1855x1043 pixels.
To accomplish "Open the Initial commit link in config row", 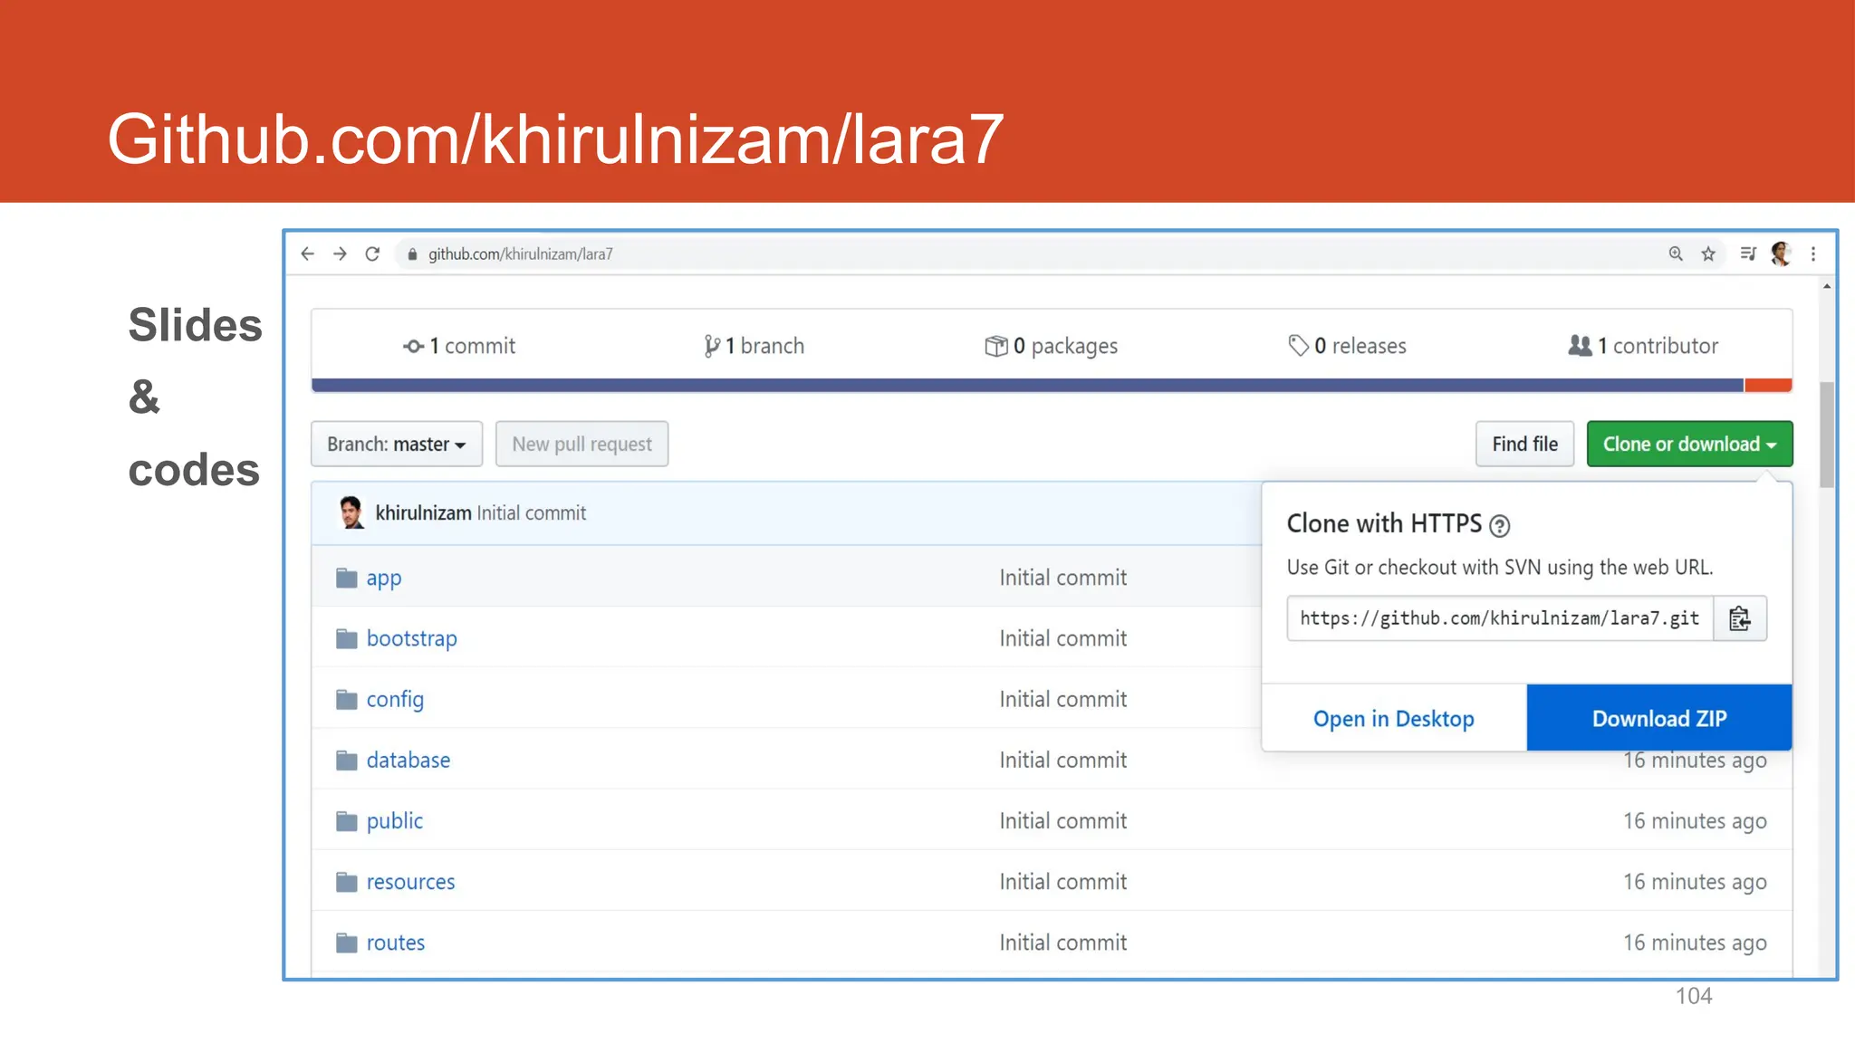I will [1063, 699].
